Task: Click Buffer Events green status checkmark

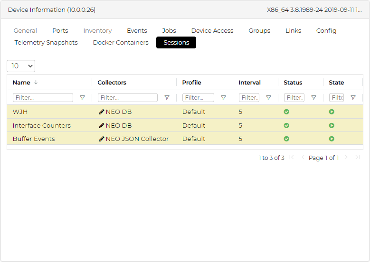Action: [x=286, y=139]
